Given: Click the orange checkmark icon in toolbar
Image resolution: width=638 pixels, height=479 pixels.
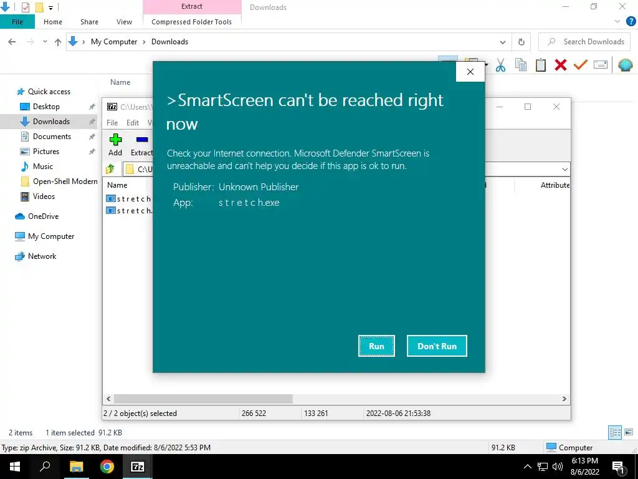Looking at the screenshot, I should coord(581,65).
